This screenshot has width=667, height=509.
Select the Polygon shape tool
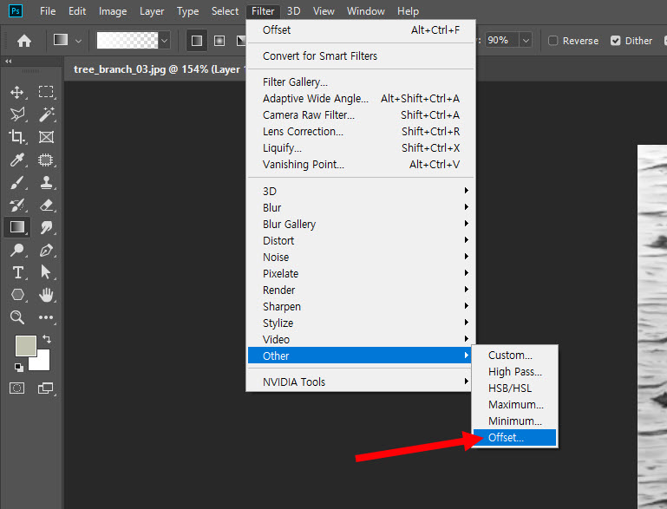(x=17, y=295)
